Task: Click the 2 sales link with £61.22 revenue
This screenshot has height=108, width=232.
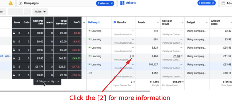Action: coord(19,58)
